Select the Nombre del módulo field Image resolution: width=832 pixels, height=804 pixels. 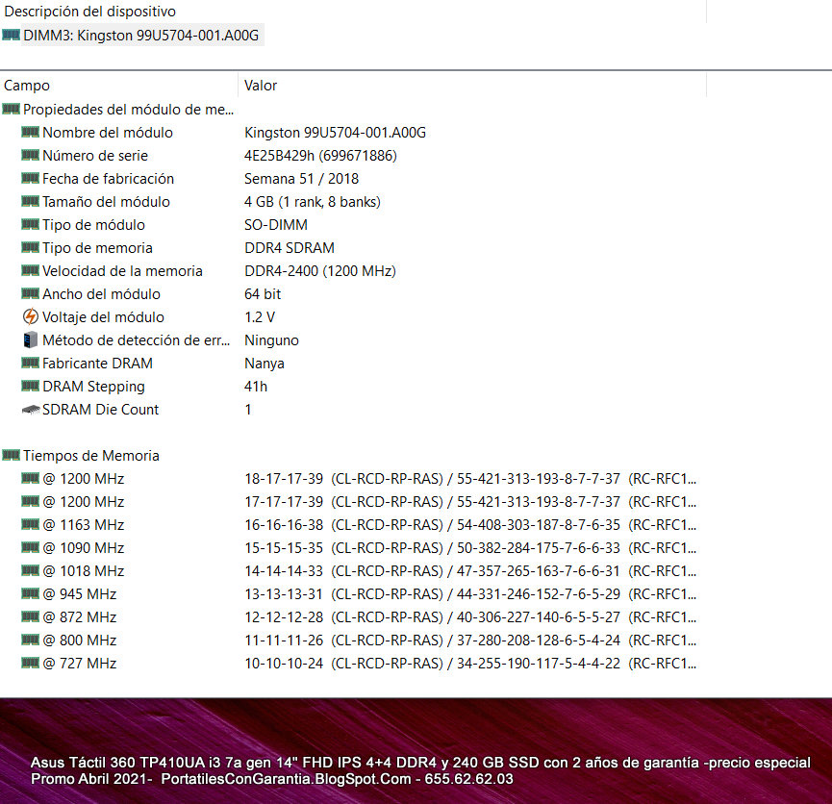(108, 132)
